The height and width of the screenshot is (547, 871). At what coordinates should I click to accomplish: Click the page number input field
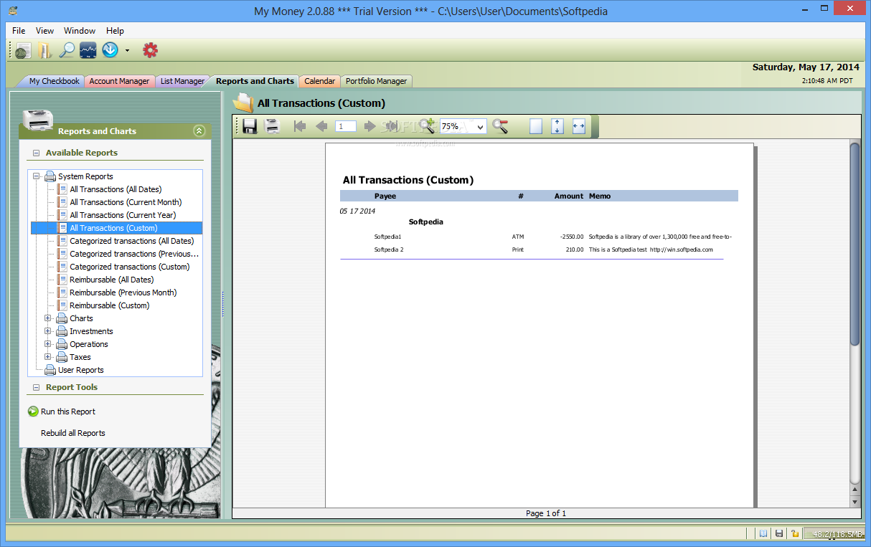coord(346,126)
